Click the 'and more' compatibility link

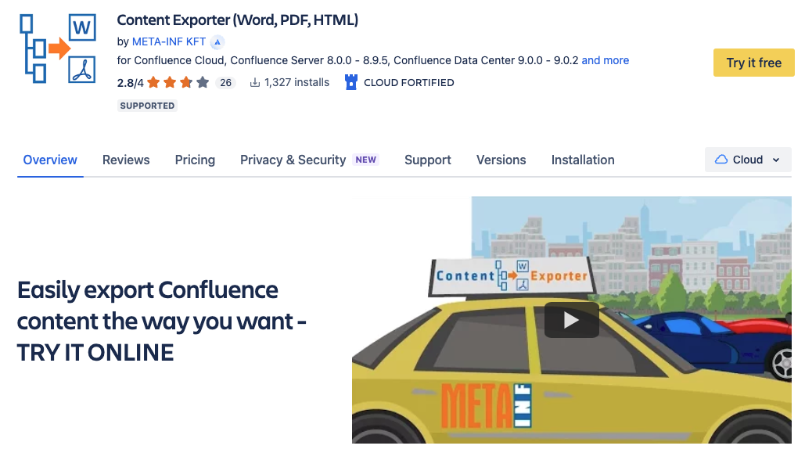[x=605, y=60]
